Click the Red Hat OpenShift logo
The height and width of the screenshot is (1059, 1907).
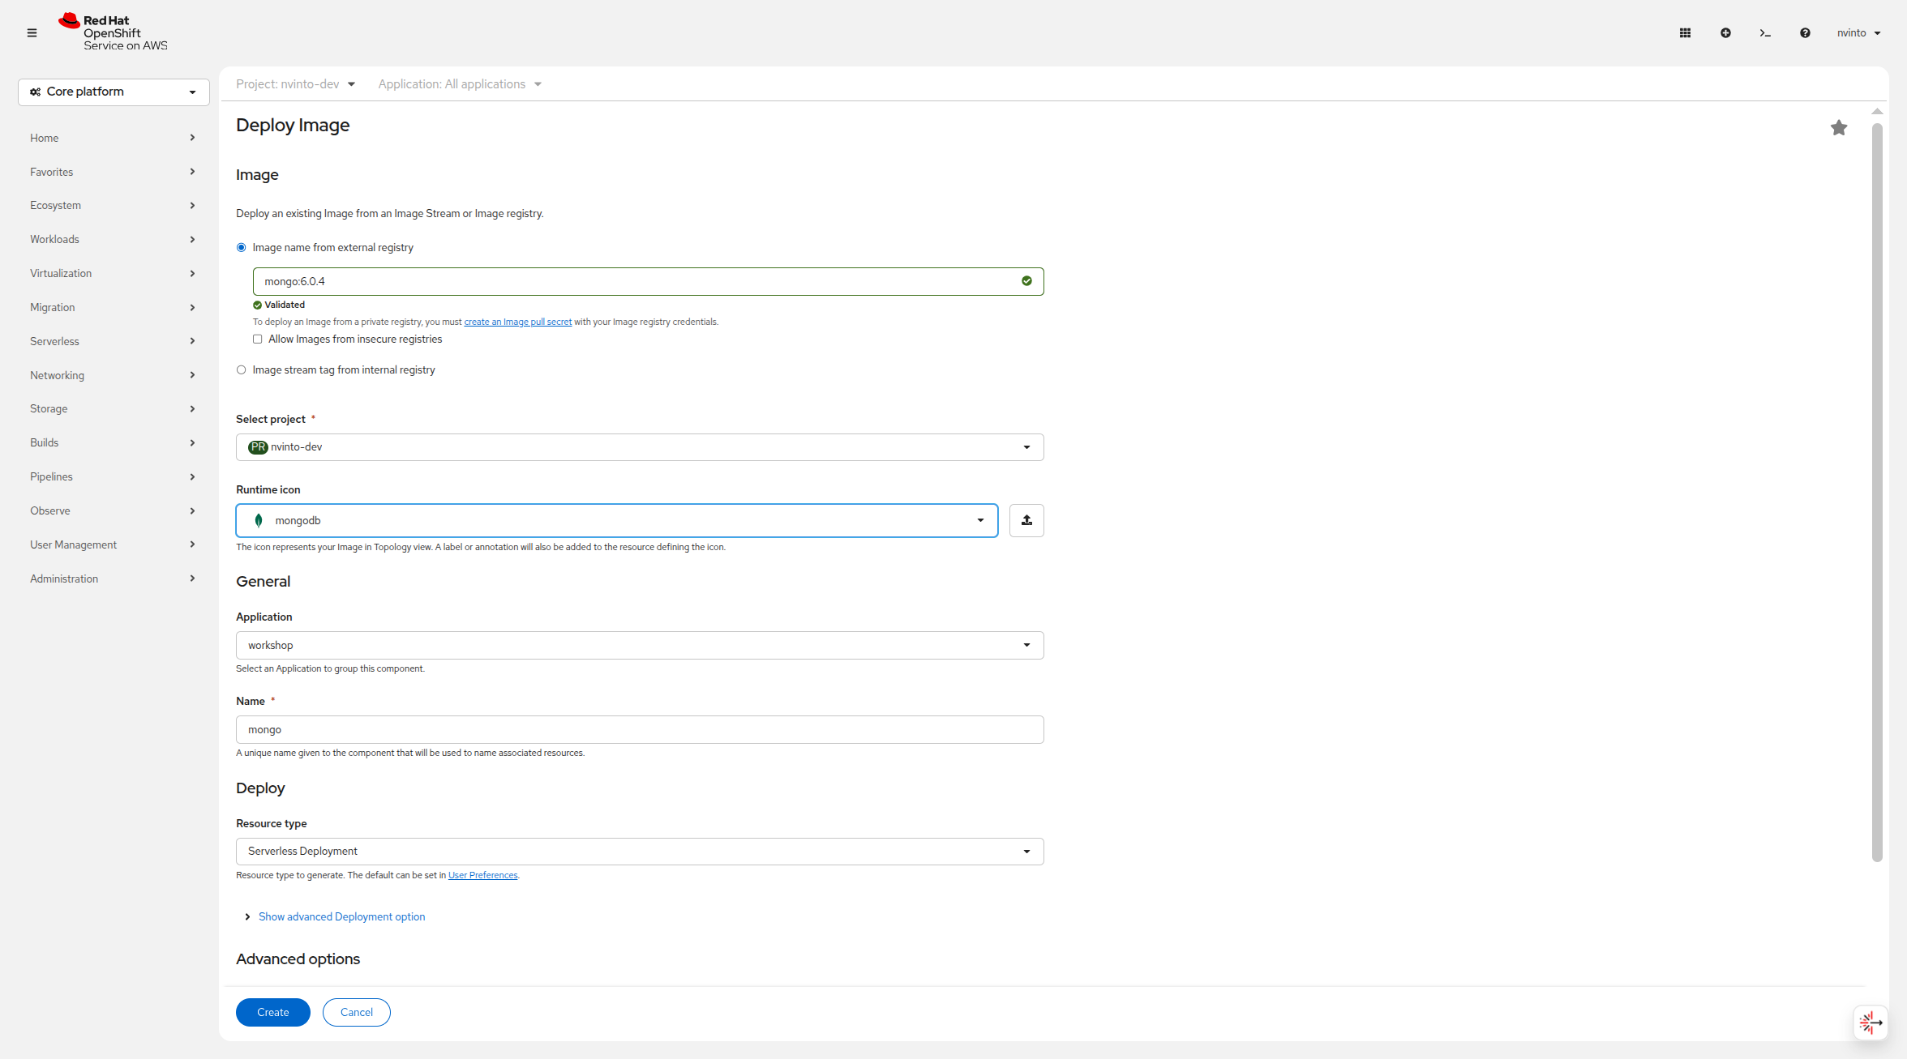[113, 32]
